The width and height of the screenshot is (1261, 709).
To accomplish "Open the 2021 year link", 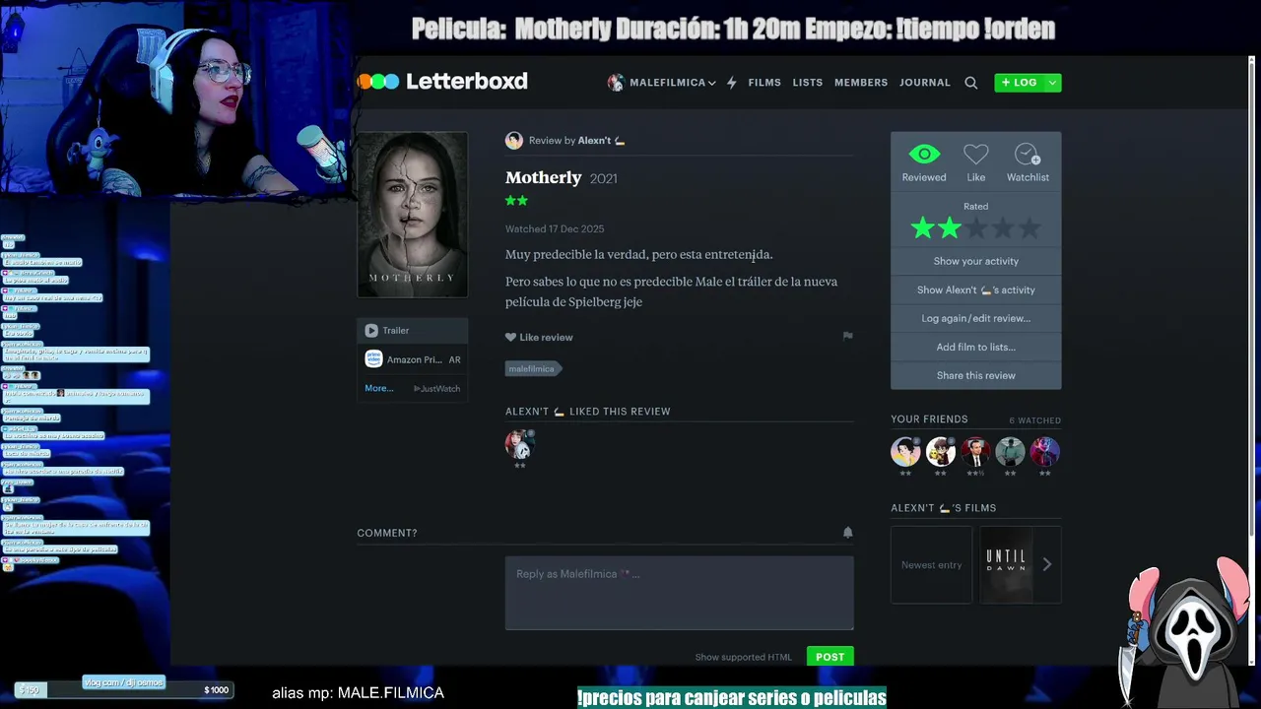I will coord(603,179).
